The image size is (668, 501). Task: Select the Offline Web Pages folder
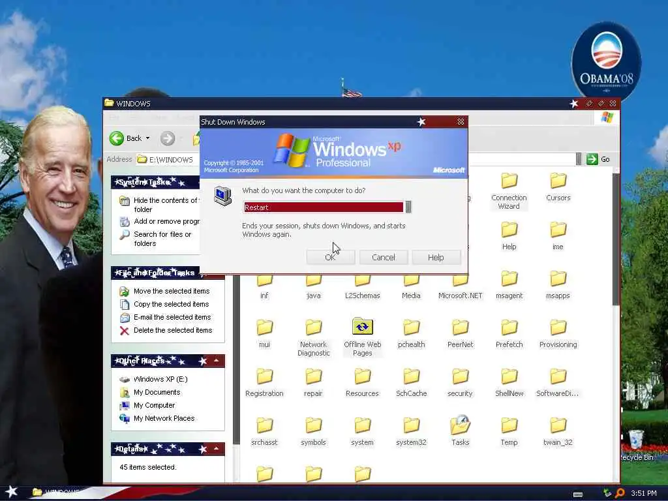point(363,338)
